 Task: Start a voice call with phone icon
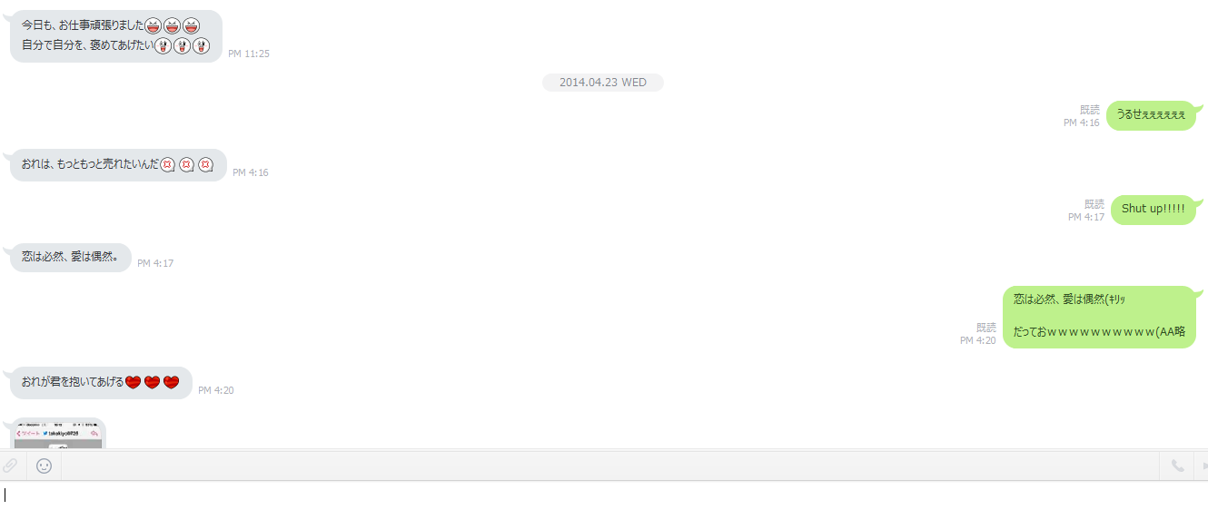pos(1177,466)
